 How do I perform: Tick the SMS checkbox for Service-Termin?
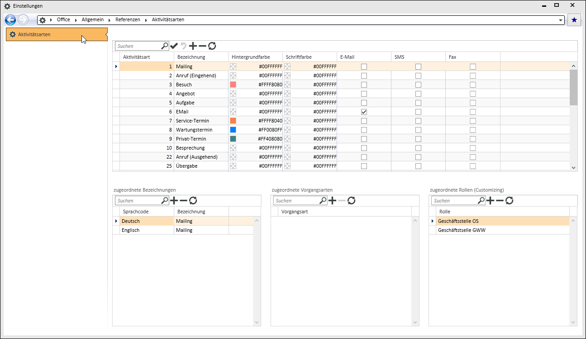click(x=418, y=121)
